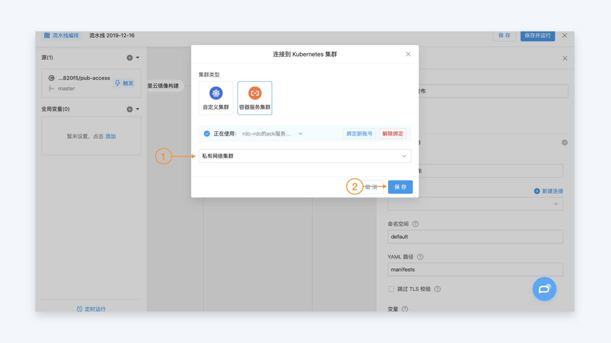Expand the caret beside 全局变量(0)

(138, 109)
